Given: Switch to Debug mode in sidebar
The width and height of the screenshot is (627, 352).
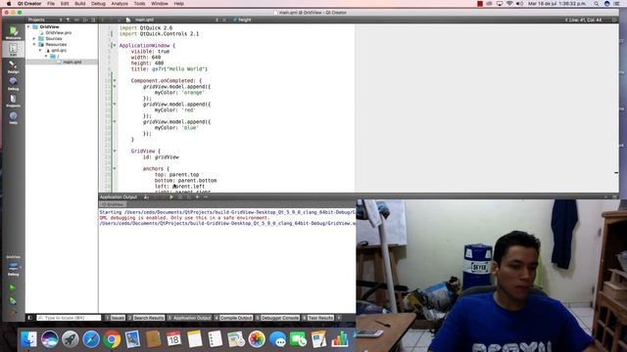Looking at the screenshot, I should click(x=13, y=83).
